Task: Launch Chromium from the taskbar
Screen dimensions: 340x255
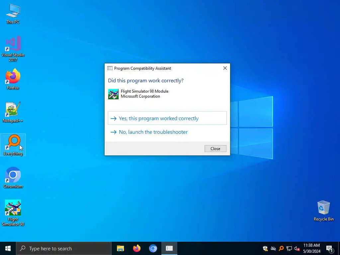Action: pyautogui.click(x=153, y=248)
